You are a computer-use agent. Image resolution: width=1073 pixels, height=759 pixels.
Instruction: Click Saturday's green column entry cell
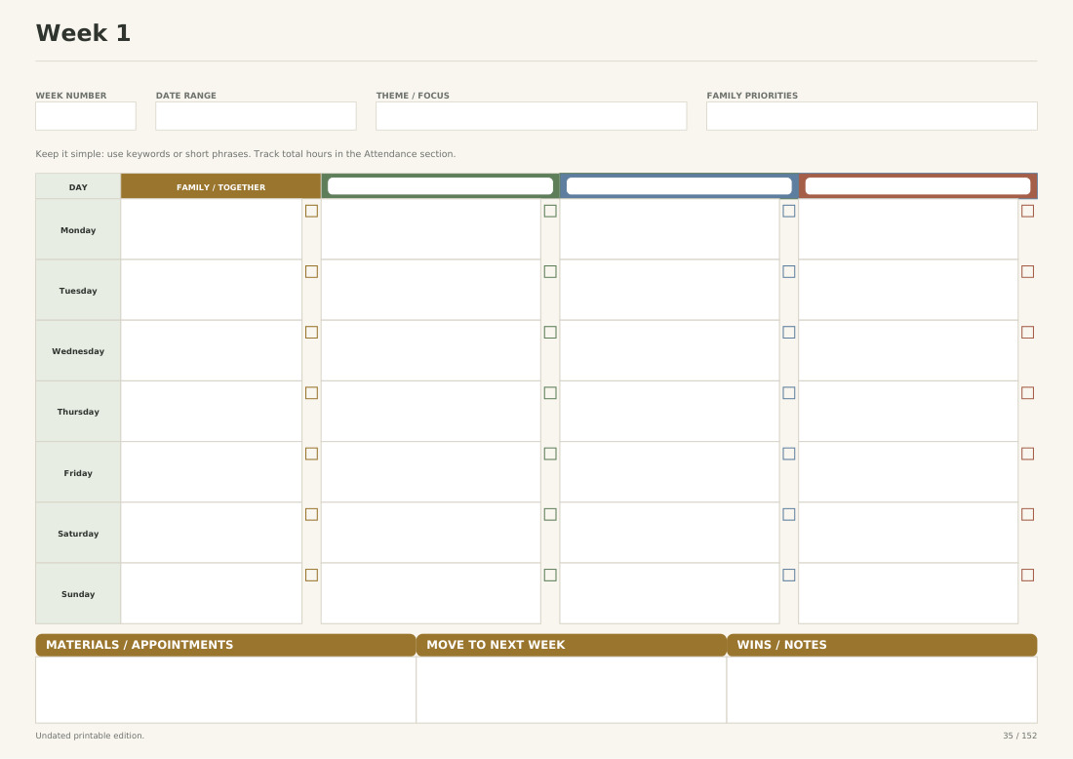[x=431, y=533]
